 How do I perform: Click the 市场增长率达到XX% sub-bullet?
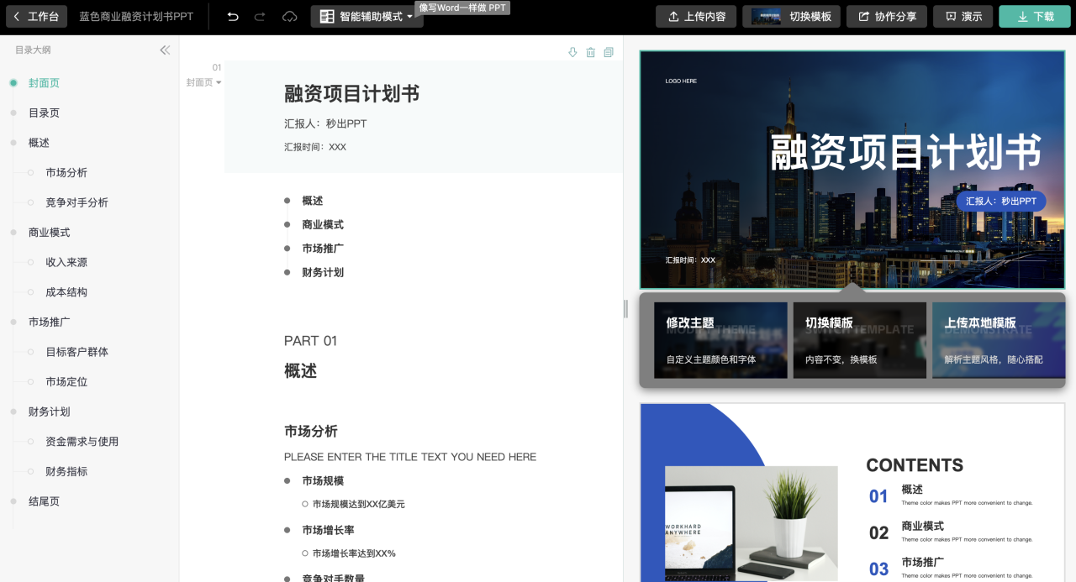pyautogui.click(x=354, y=554)
